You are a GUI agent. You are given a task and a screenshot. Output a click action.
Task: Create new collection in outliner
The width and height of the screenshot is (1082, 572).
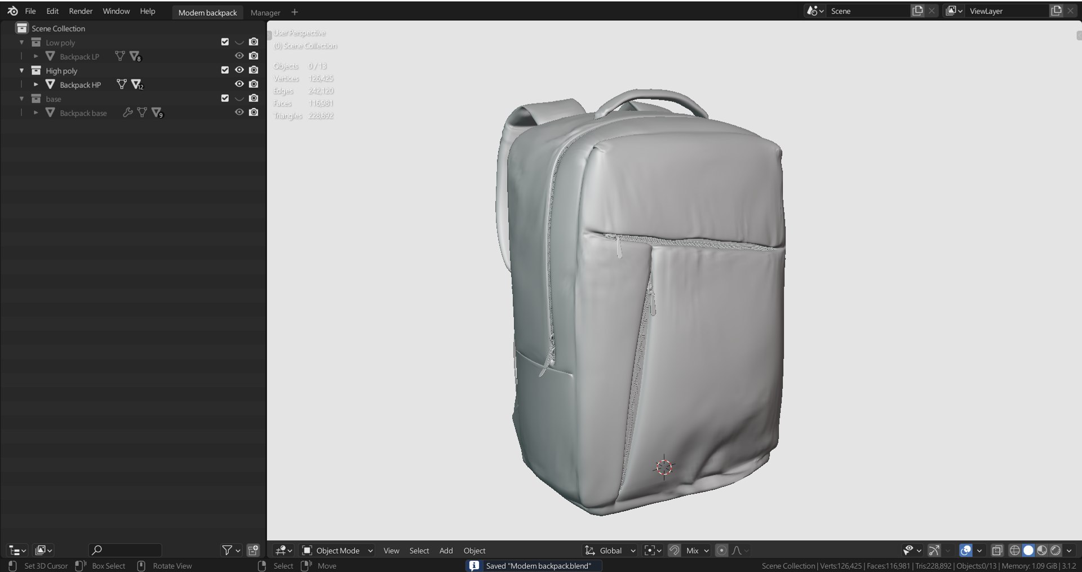(254, 550)
